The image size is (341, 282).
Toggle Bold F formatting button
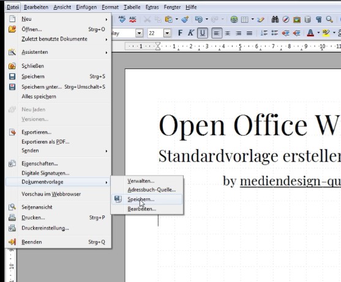[180, 33]
